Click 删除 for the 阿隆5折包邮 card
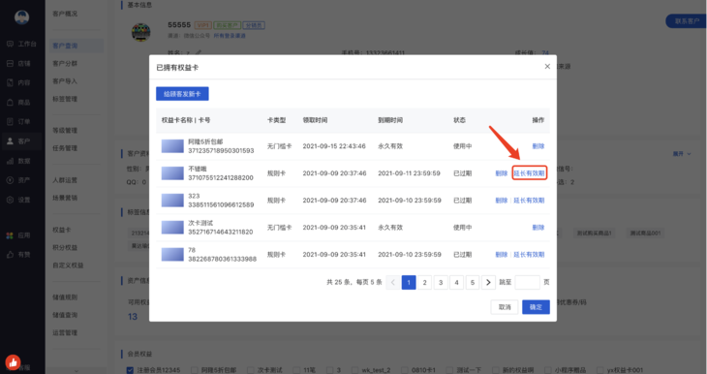The width and height of the screenshot is (707, 374). [538, 146]
